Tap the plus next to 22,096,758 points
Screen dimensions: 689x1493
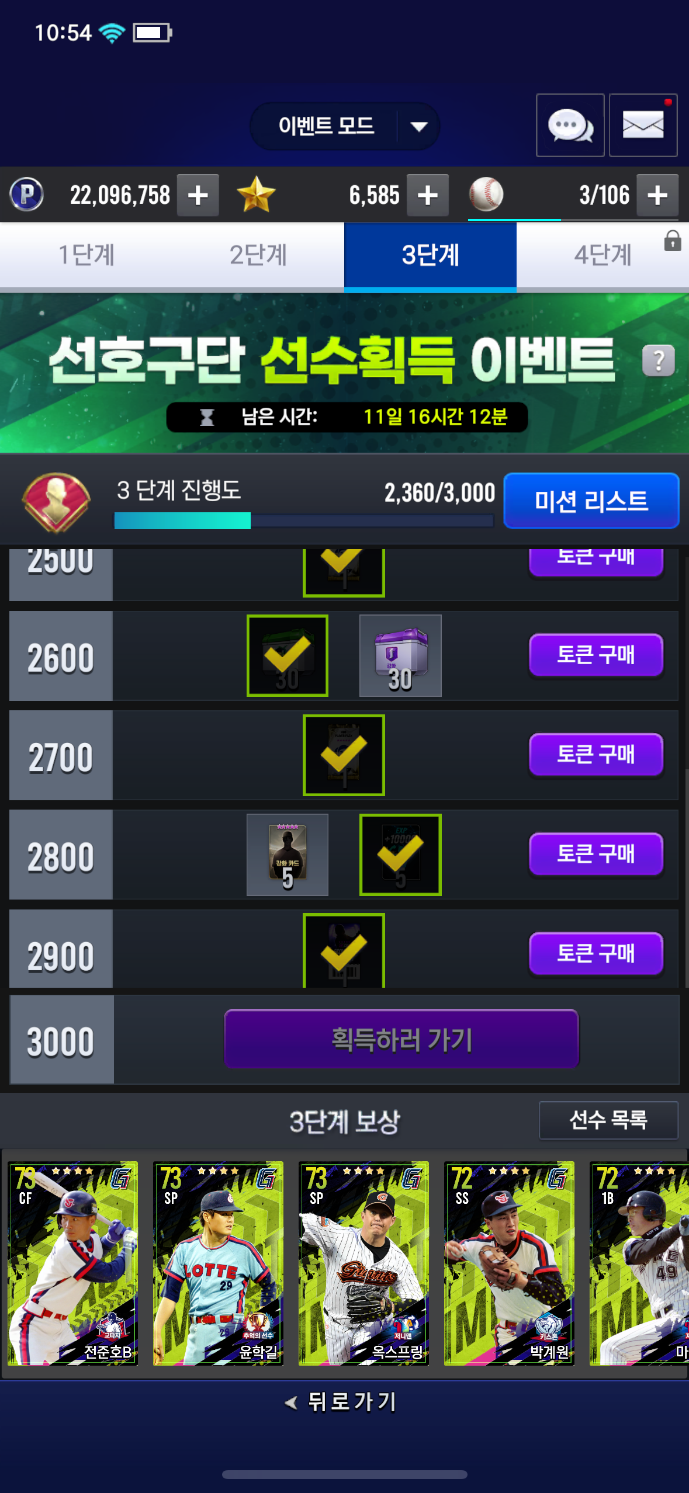pos(198,195)
